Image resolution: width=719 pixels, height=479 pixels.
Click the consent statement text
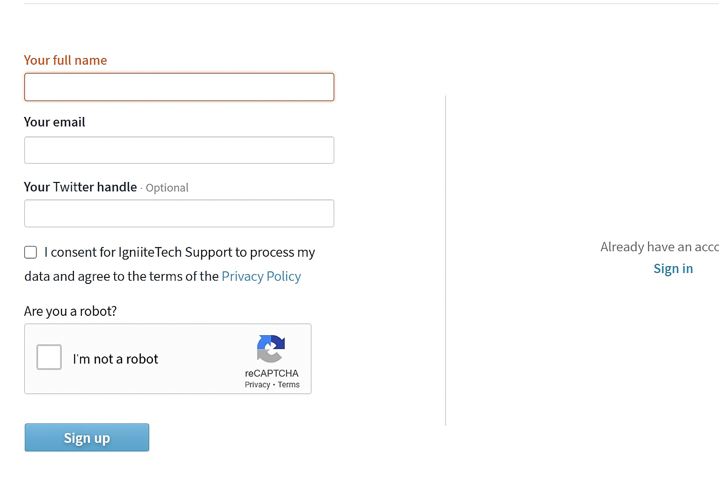169,264
